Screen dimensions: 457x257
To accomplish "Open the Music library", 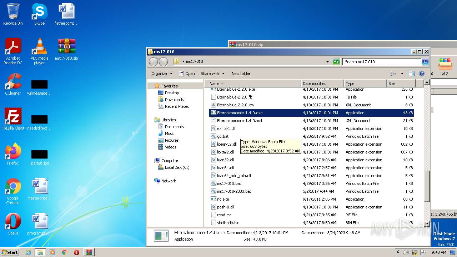I will [170, 133].
